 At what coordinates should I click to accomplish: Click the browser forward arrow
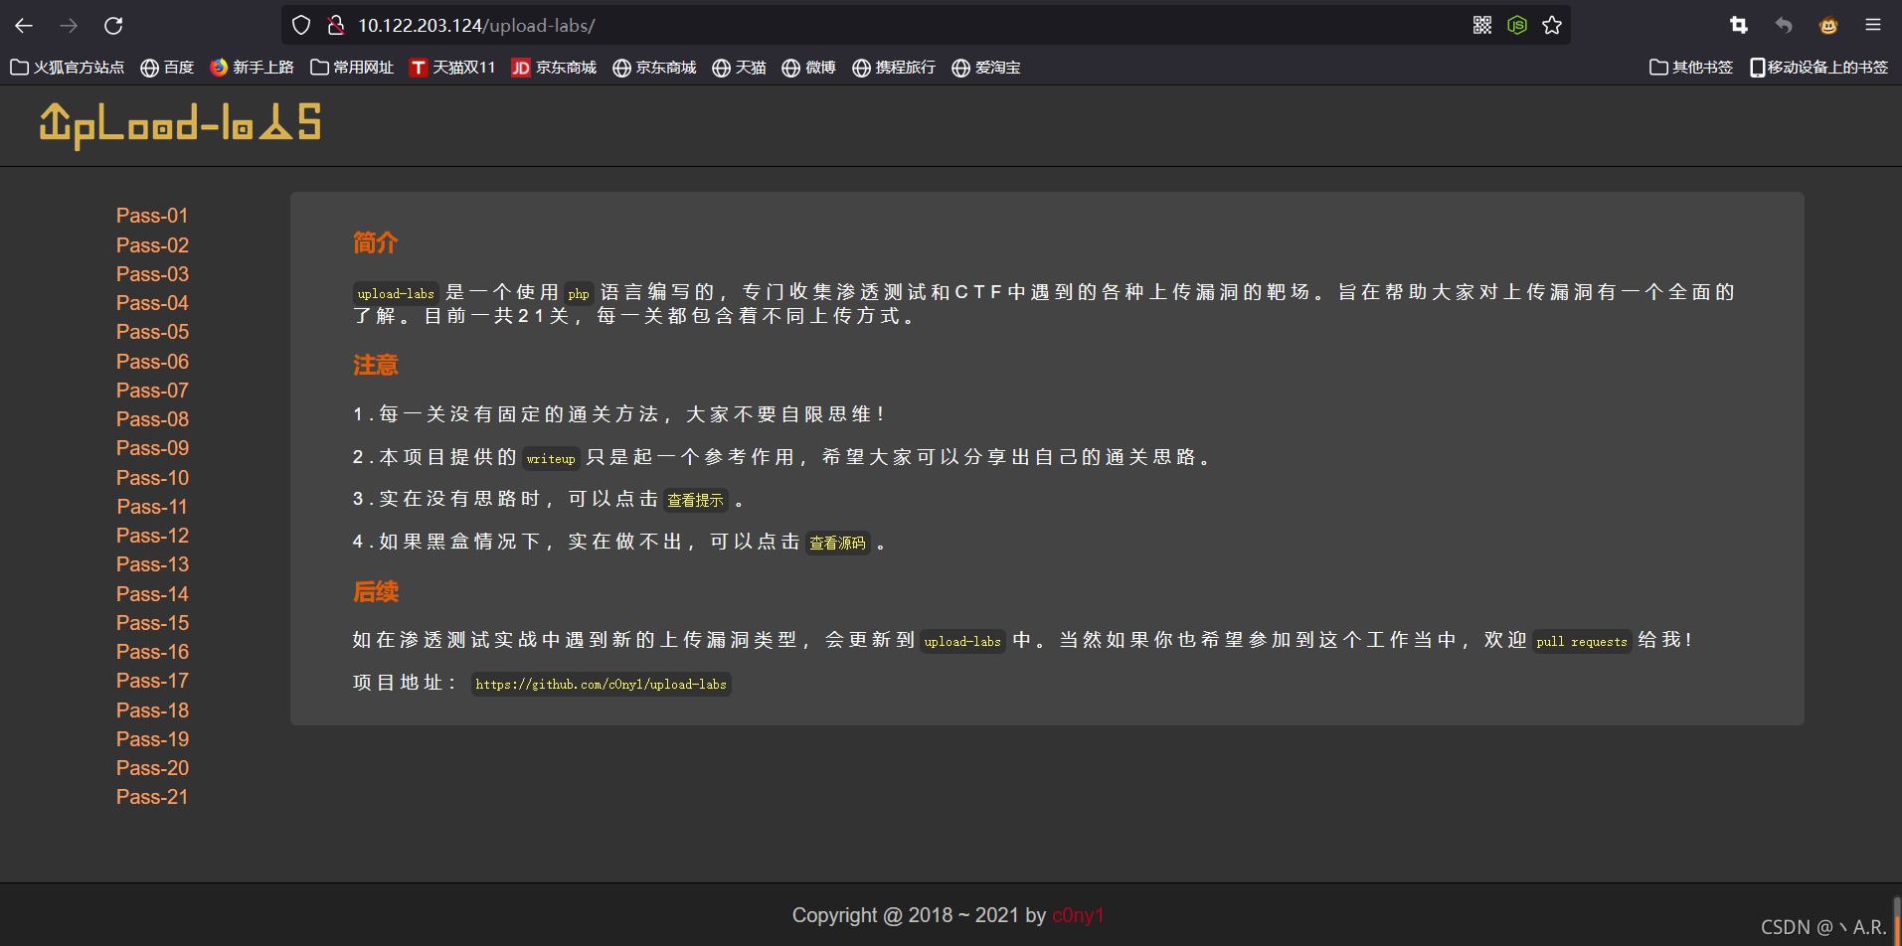tap(69, 26)
